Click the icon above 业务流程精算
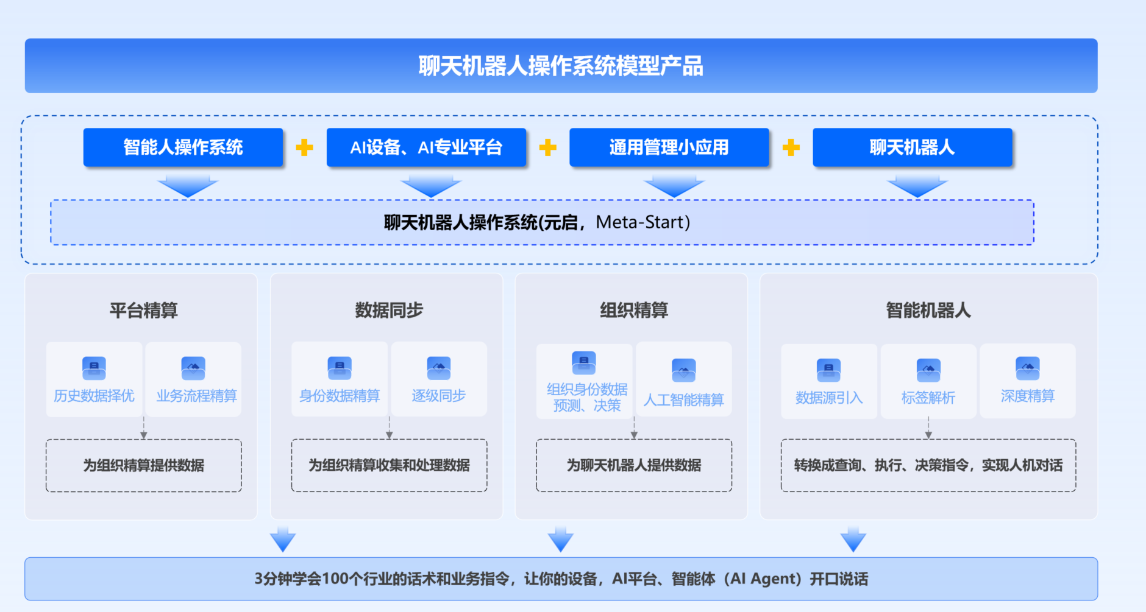Viewport: 1146px width, 612px height. tap(193, 368)
